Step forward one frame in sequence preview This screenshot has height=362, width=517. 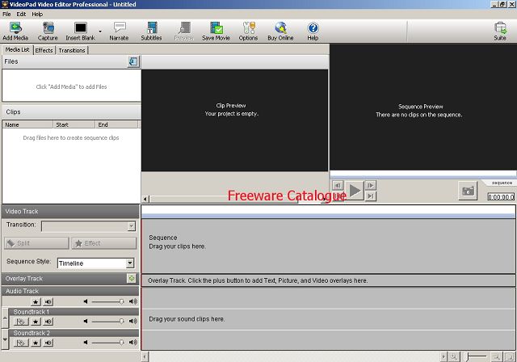pos(371,185)
